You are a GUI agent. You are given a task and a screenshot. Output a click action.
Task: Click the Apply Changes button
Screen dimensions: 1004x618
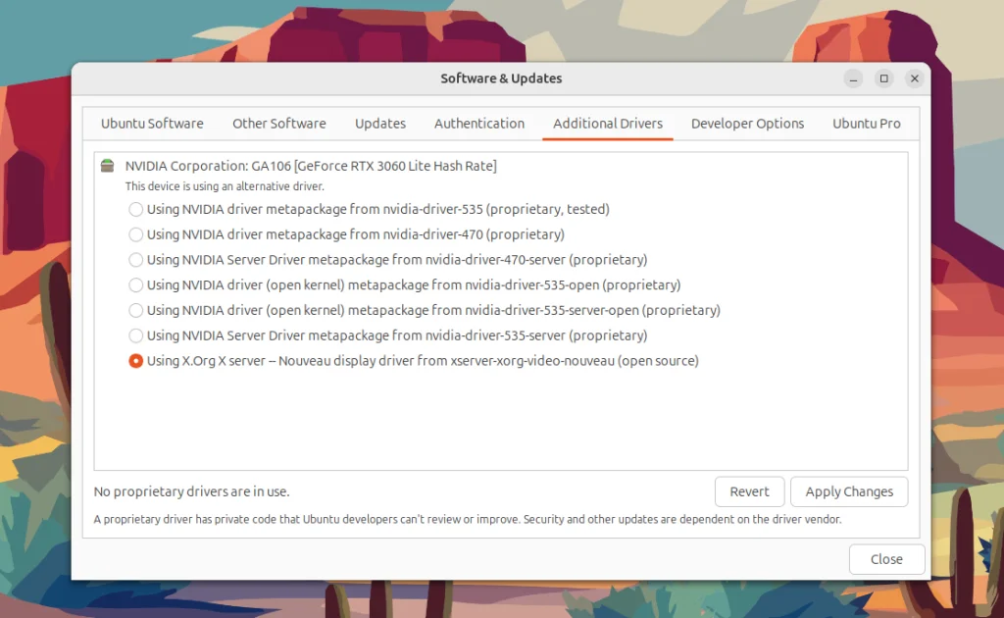click(x=849, y=491)
